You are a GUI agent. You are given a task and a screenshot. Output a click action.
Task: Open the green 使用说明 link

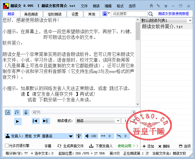pyautogui.click(x=128, y=146)
